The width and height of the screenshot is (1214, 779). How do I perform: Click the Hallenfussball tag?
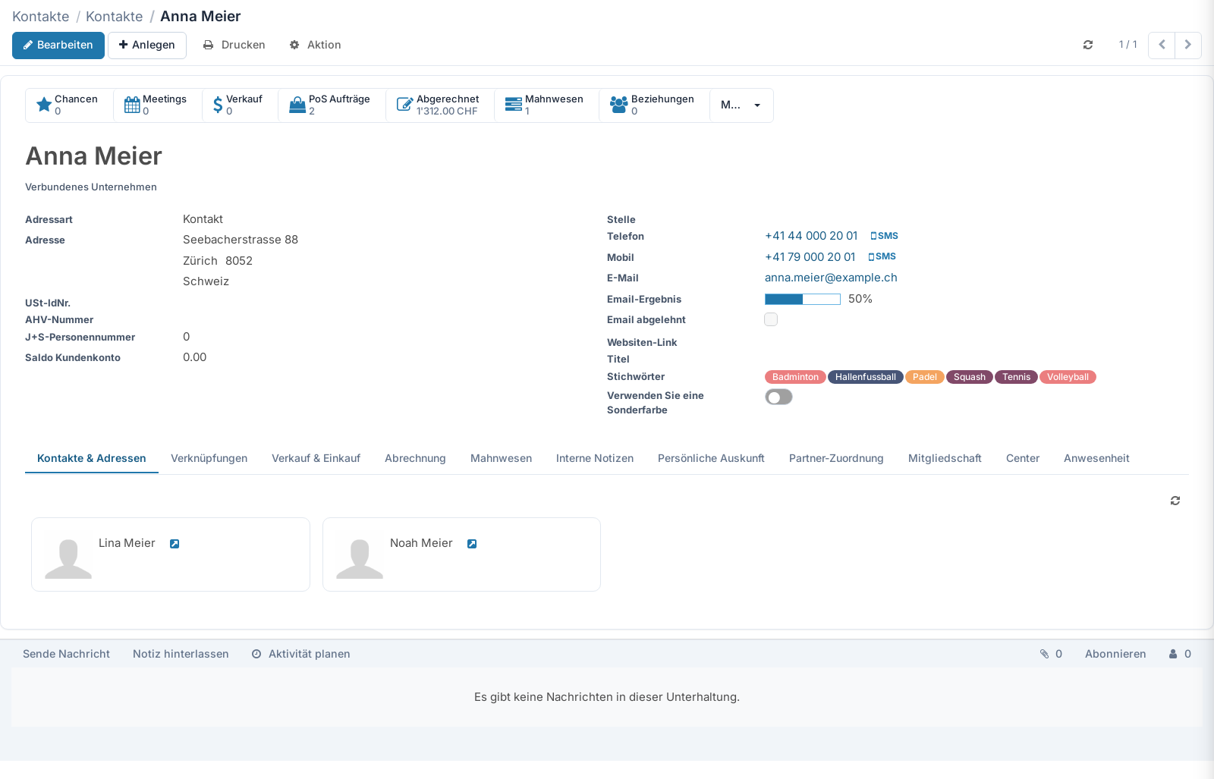tap(866, 377)
